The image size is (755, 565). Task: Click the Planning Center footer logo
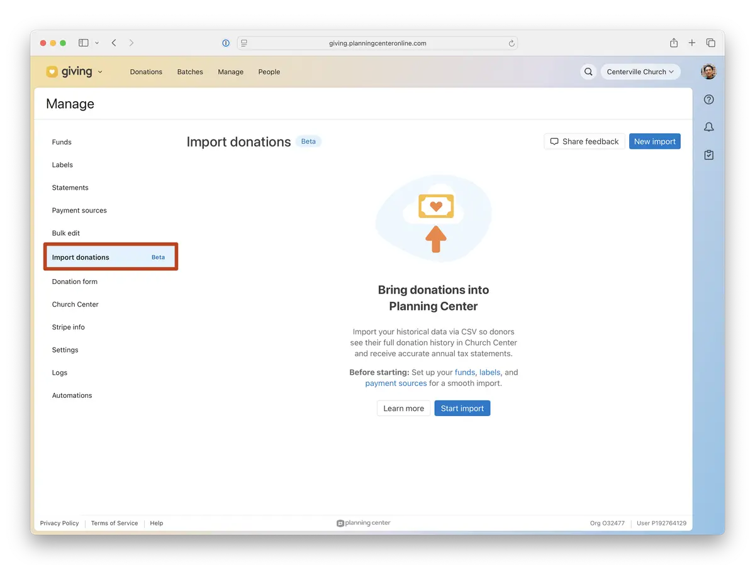(364, 523)
